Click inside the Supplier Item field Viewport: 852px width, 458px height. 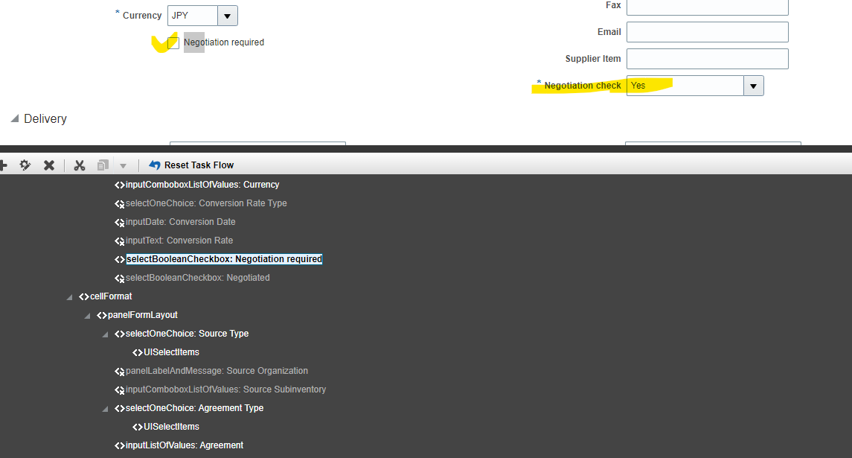[707, 58]
